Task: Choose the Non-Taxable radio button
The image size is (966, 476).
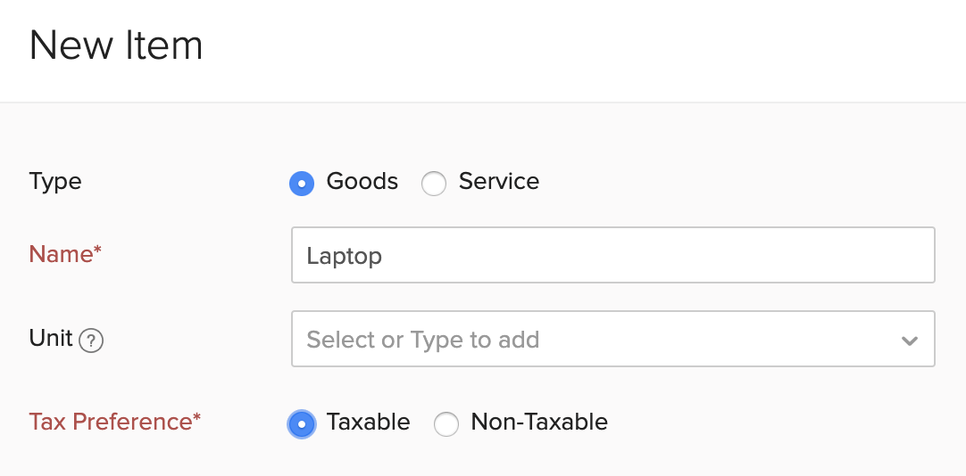Action: (x=446, y=424)
